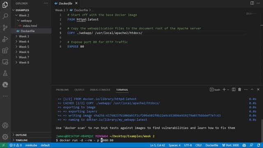Click Port: 3000 Live Server status item
This screenshot has height=148, width=263.
pyautogui.click(x=231, y=145)
